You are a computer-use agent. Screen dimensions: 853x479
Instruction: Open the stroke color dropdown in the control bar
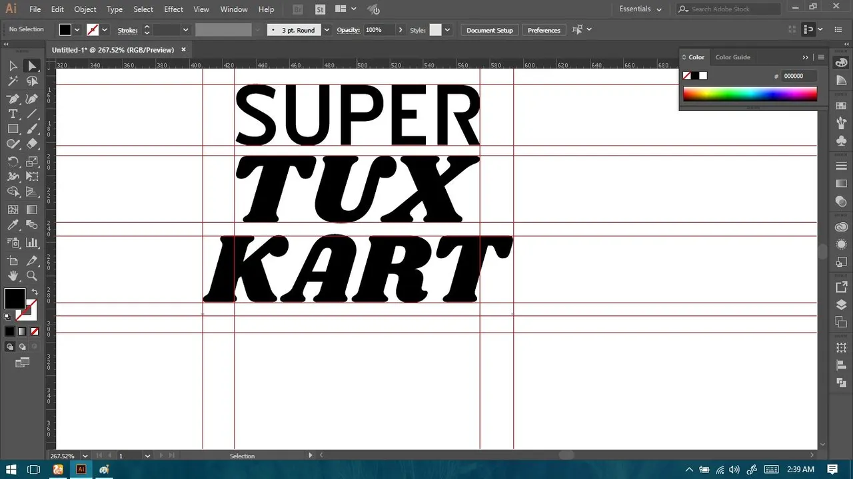(105, 30)
